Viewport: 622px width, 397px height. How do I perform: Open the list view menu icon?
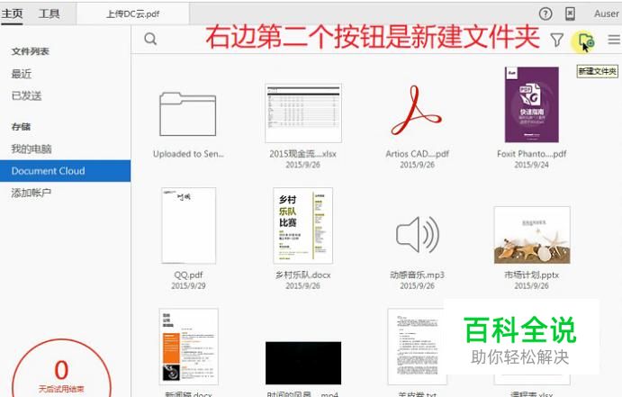click(x=614, y=40)
